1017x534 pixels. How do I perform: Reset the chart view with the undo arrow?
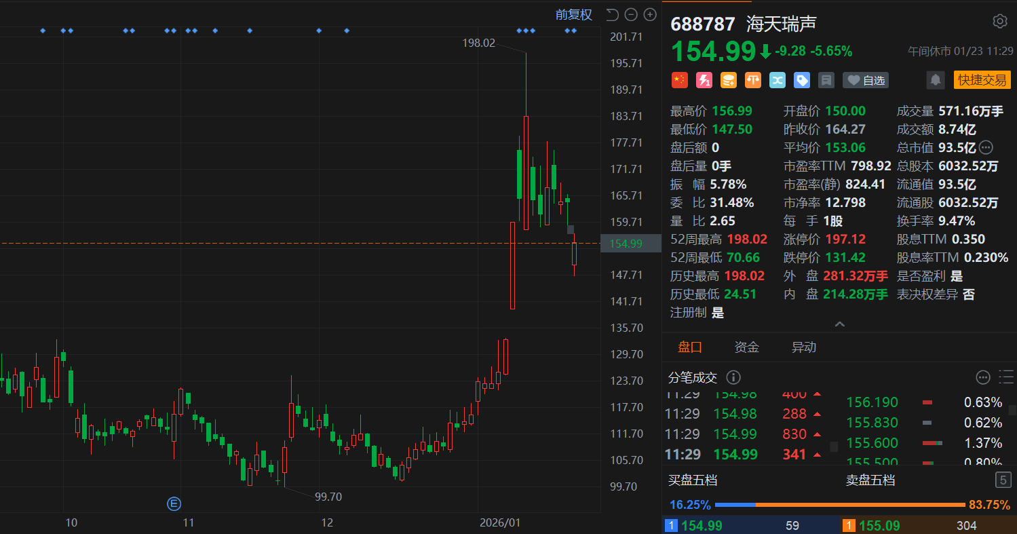(x=612, y=14)
